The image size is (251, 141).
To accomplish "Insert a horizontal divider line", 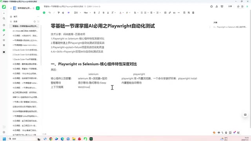I will click(x=179, y=13).
